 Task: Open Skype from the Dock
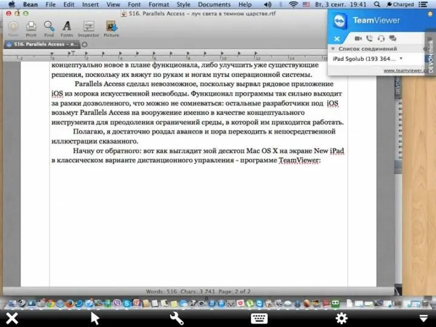[127, 303]
